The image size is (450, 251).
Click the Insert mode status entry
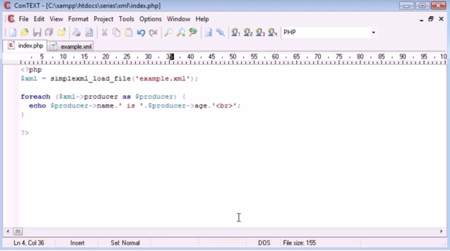coord(77,243)
